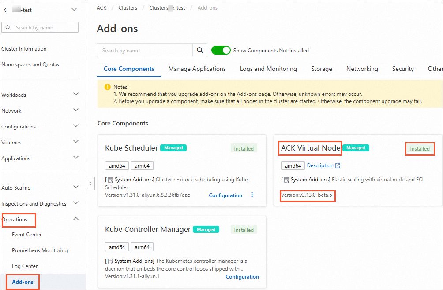
Task: Click Kube Scheduler Installed status
Action: [x=244, y=149]
